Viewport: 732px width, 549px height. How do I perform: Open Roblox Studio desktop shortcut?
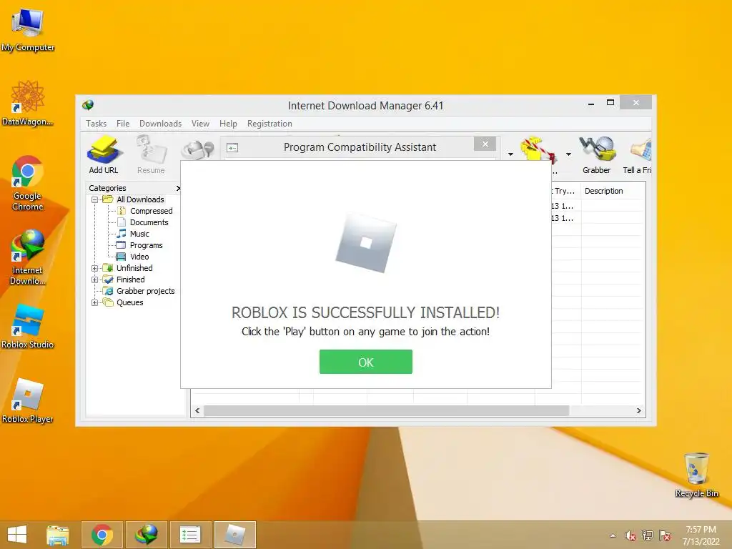point(28,326)
